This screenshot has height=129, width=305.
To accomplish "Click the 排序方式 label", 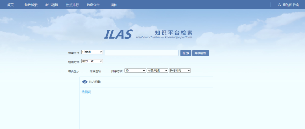I will [x=117, y=71].
